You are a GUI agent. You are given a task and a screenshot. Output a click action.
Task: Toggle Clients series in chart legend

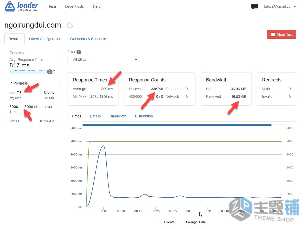167,222
